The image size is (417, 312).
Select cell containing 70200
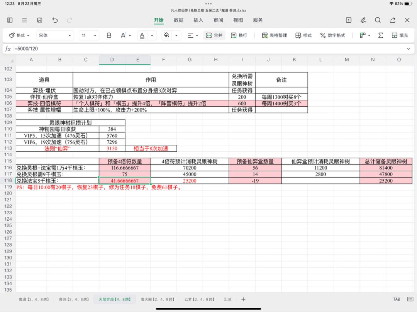click(190, 168)
